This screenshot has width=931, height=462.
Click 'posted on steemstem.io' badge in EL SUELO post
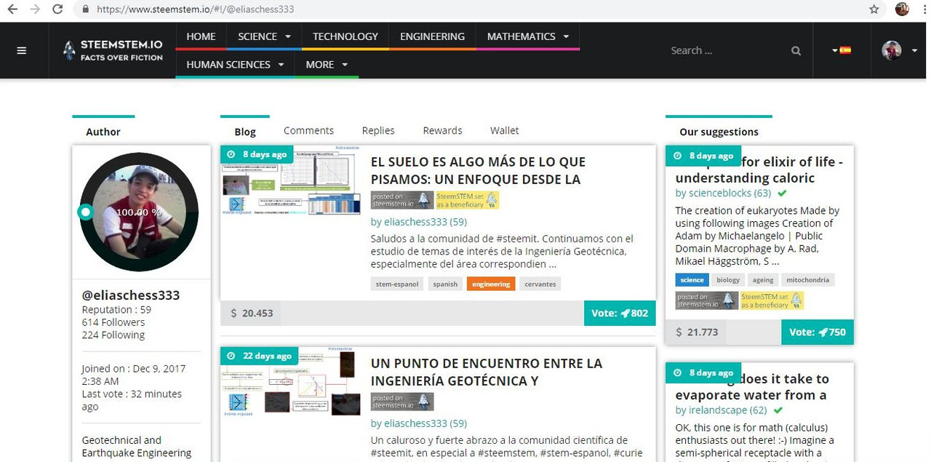tap(402, 200)
